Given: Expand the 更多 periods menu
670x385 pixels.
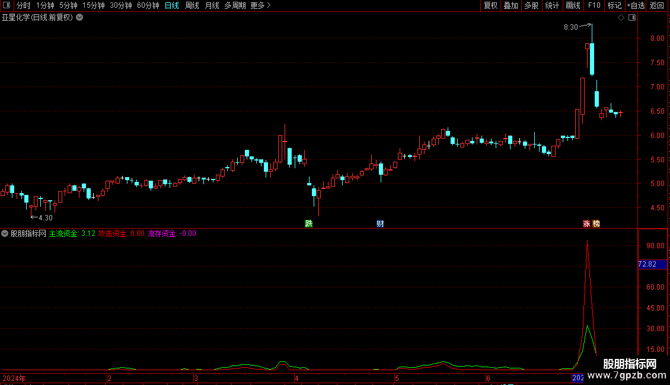Looking at the screenshot, I should (x=260, y=5).
